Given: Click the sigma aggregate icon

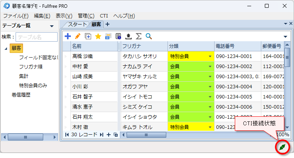Looking at the screenshot, I should [x=138, y=36].
